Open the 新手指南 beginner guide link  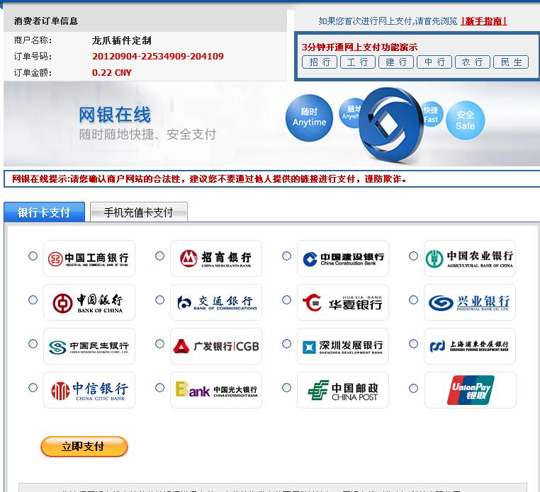pos(484,21)
